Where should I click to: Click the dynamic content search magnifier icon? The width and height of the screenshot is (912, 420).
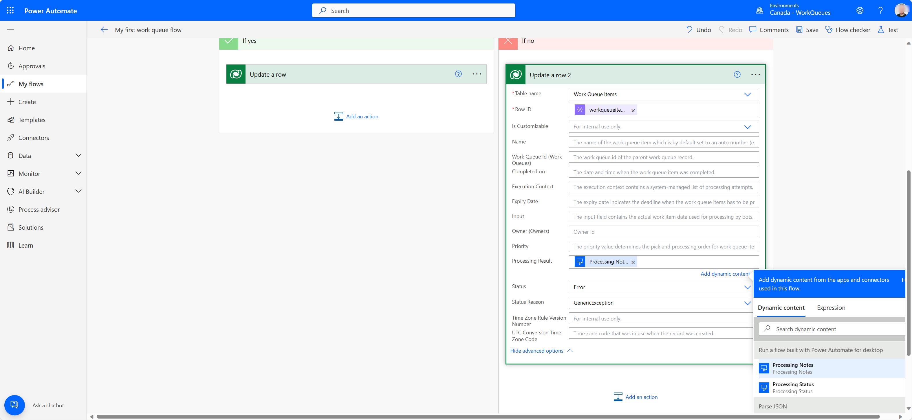767,329
